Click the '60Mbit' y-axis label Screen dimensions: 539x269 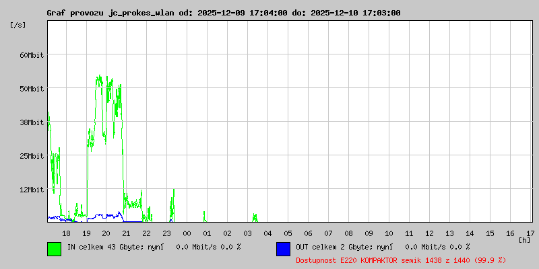coord(32,55)
